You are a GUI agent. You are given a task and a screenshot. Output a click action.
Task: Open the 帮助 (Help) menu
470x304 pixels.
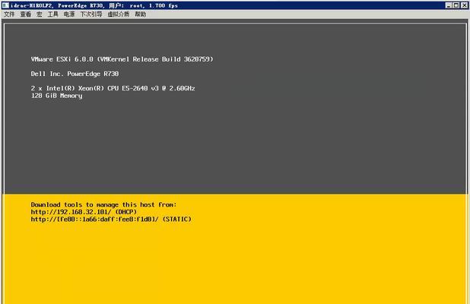(140, 14)
